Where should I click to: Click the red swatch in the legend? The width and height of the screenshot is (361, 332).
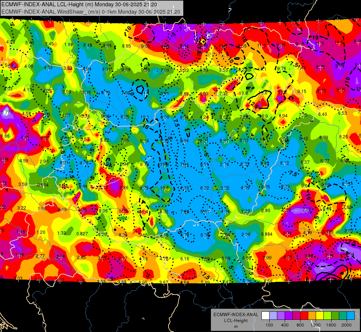click(x=304, y=316)
